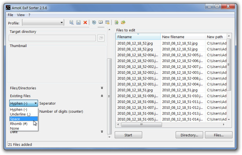Click new filename 2010_08_12_18_52-007.j...
This screenshot has height=155, width=242.
tap(183, 67)
